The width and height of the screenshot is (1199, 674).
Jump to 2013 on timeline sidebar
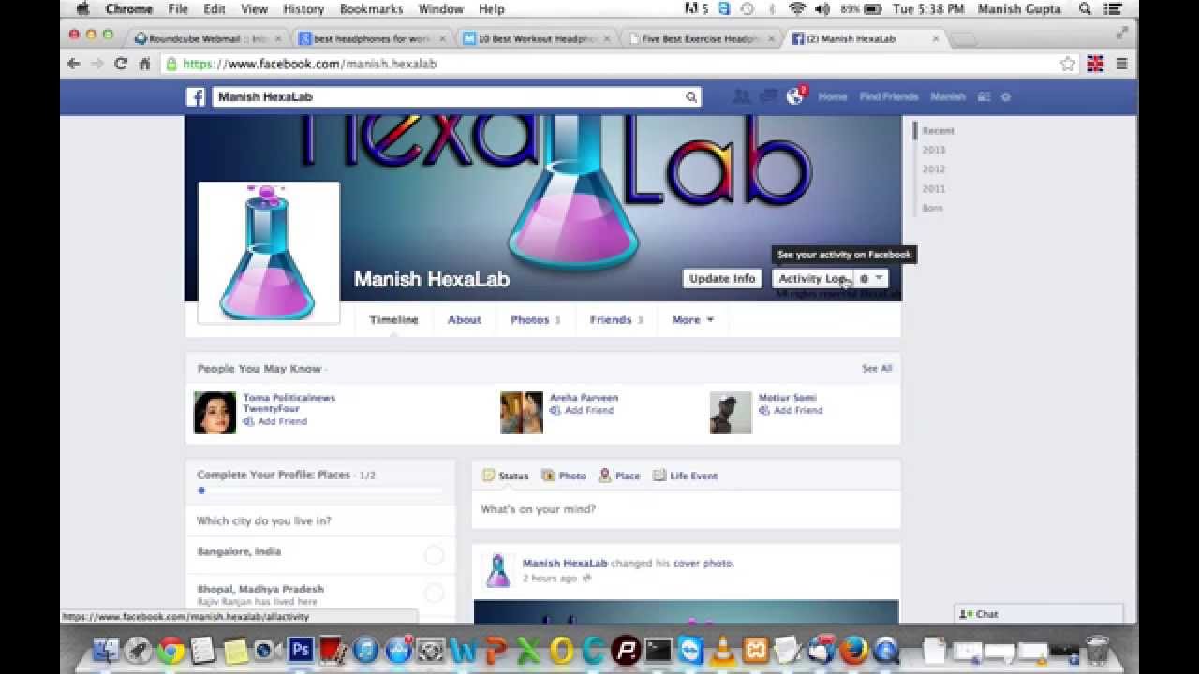[x=934, y=150]
